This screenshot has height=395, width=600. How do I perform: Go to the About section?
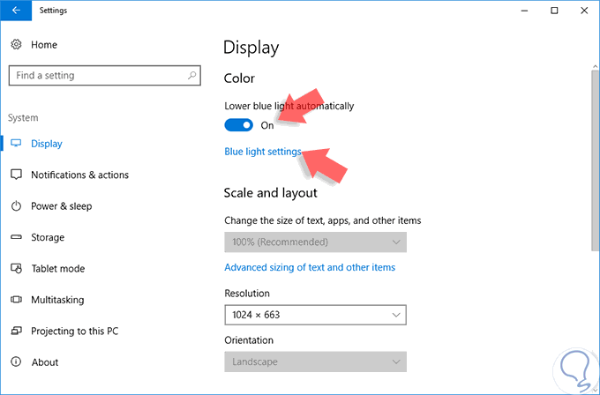click(x=45, y=361)
